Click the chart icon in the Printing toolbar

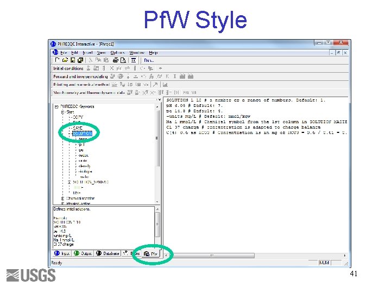[165, 85]
